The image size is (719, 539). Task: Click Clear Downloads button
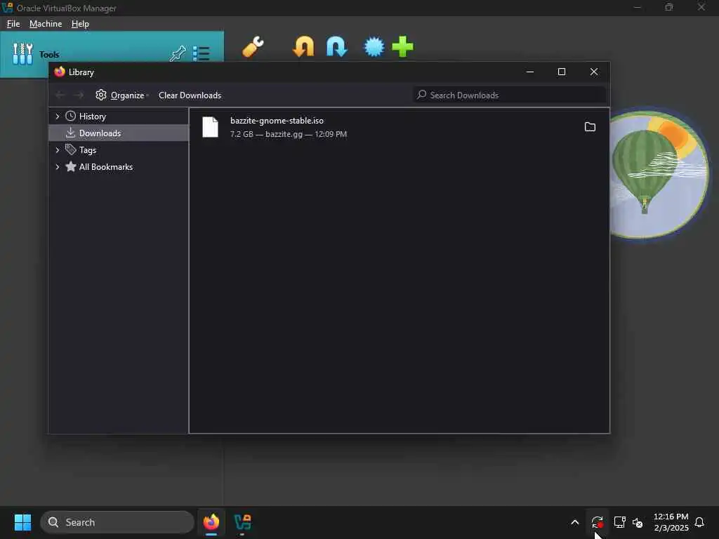click(x=190, y=95)
